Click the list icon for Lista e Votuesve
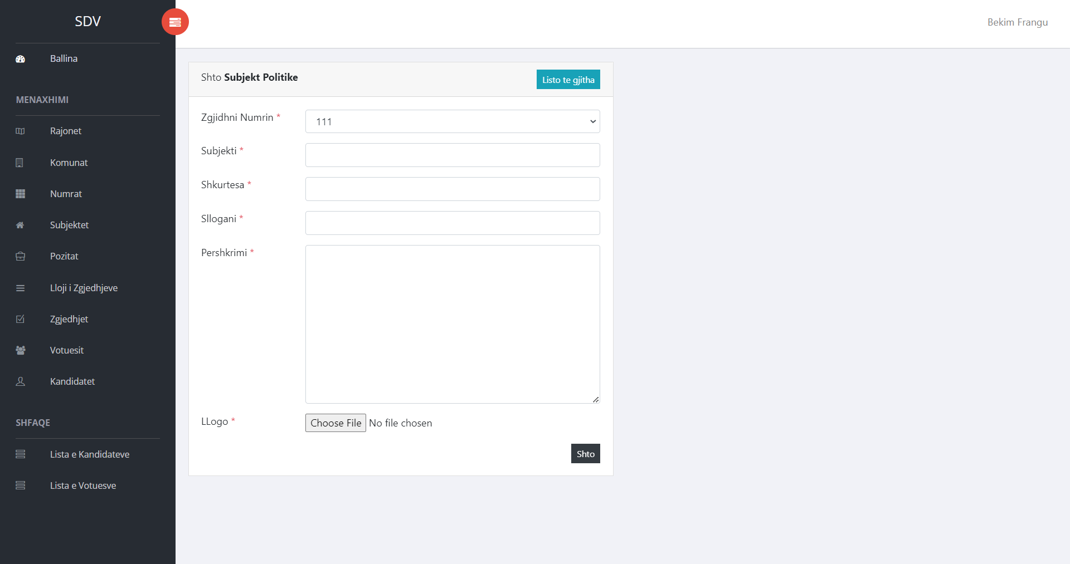Screen dimensions: 1070x564 click(20, 485)
